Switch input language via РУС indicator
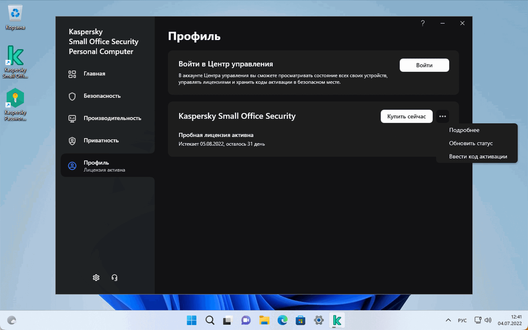Viewport: 528px width, 330px height. point(462,320)
